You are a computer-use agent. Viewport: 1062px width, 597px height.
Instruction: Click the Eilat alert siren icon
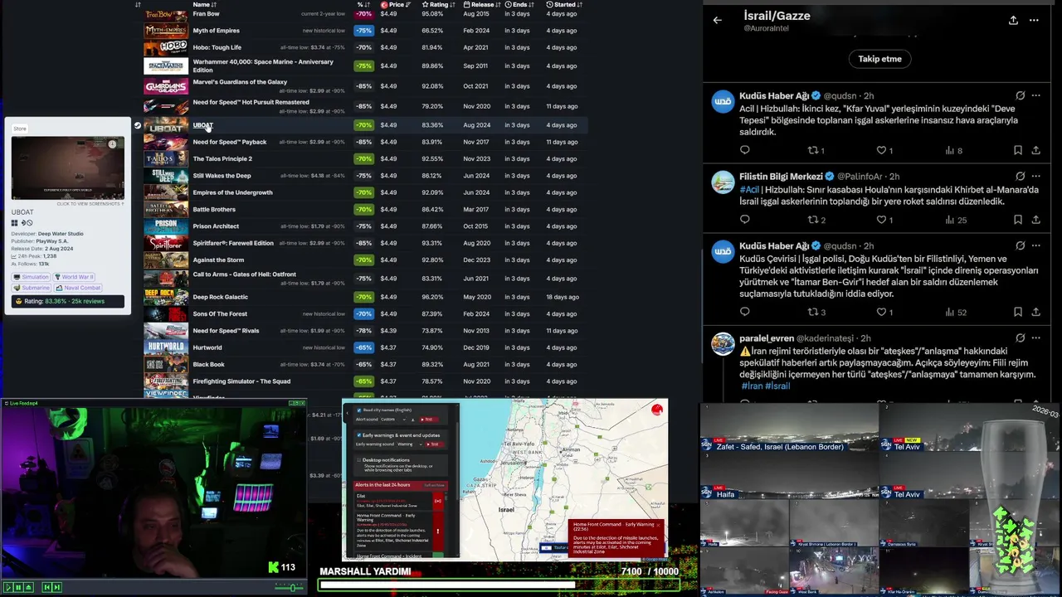438,501
